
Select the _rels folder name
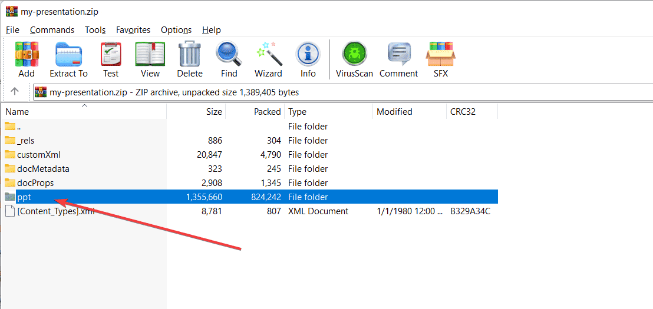[25, 141]
